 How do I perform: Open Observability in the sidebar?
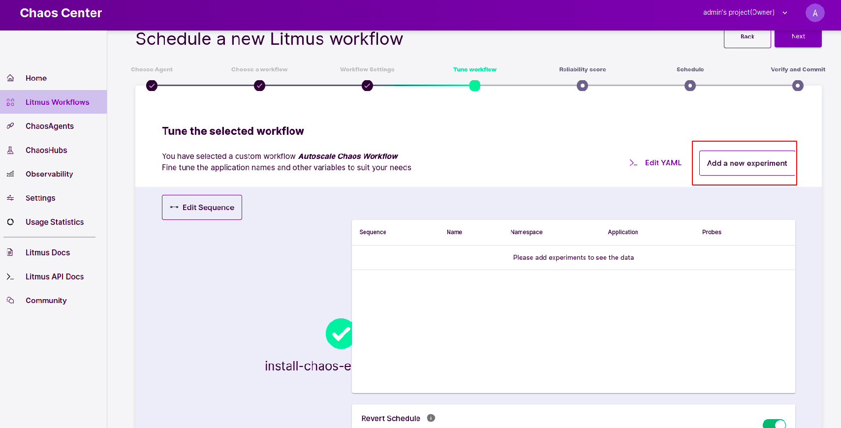53,174
